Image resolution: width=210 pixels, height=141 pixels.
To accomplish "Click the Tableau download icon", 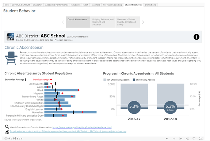I will click(x=194, y=138).
